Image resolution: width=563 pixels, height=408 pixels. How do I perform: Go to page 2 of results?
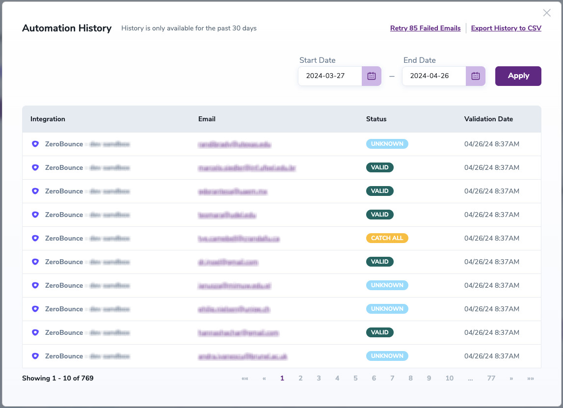coord(300,379)
